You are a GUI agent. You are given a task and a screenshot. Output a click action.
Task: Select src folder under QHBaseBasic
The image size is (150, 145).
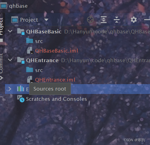click(39, 41)
